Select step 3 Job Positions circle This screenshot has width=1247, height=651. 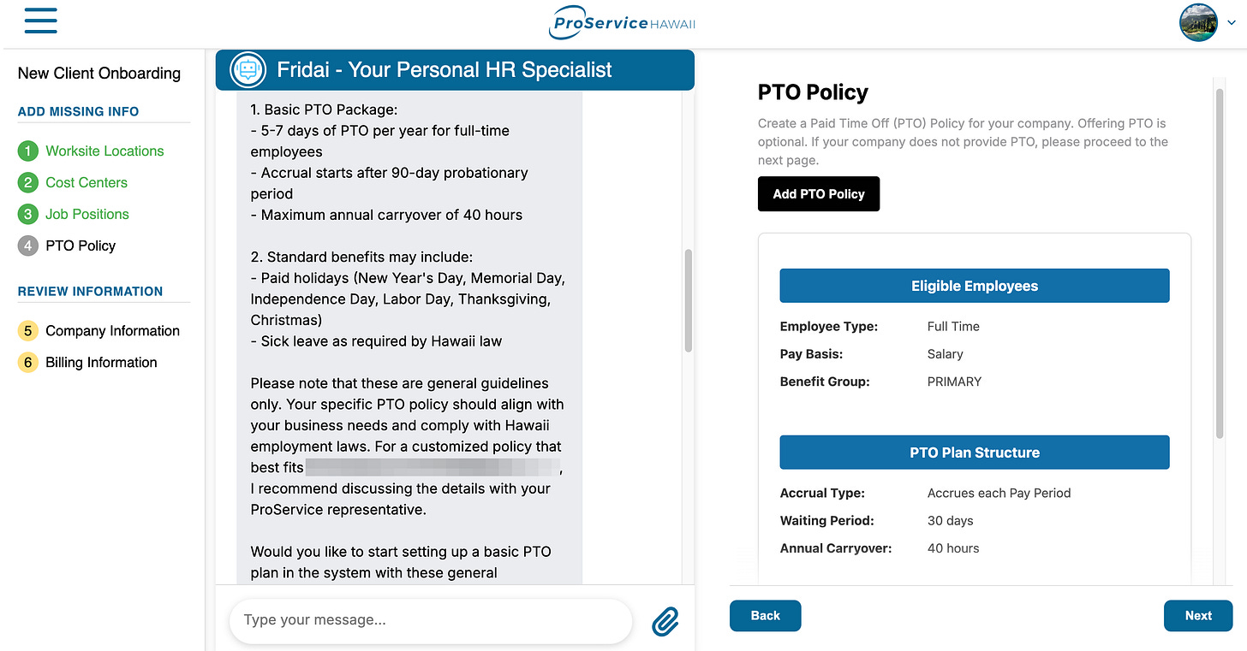(x=28, y=215)
